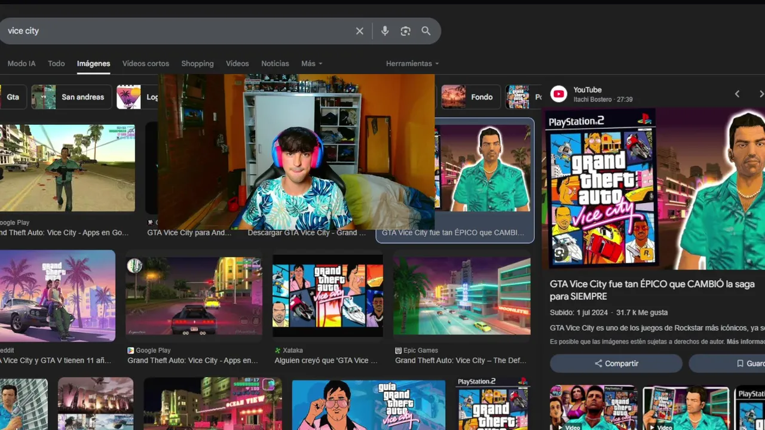Switch to the Noticias tab
The image size is (765, 430).
(x=275, y=64)
